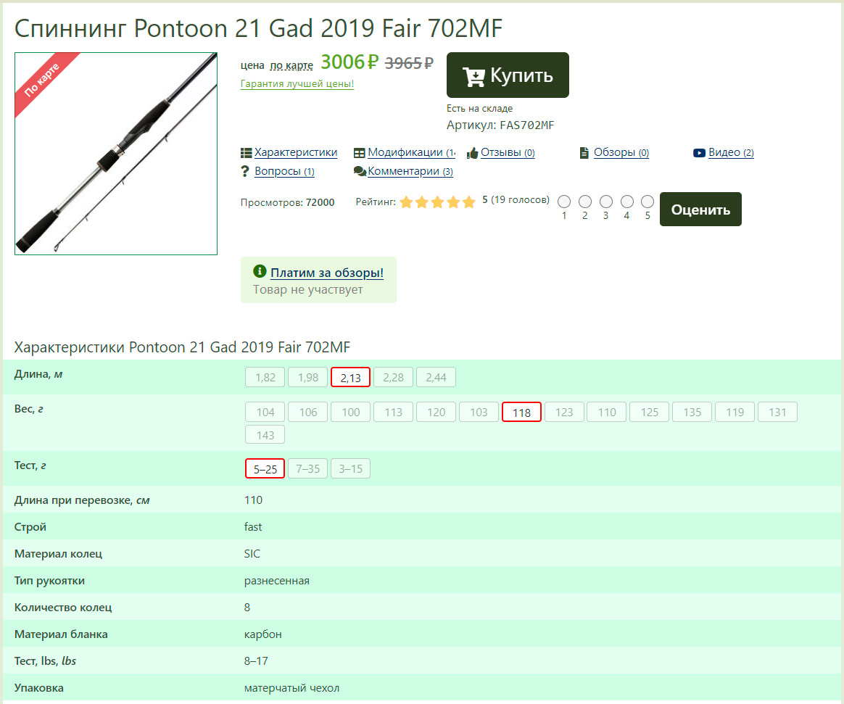Choose weight option 143
This screenshot has height=704, width=844.
coord(265,435)
